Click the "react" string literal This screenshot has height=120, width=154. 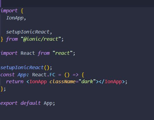coord(63,53)
